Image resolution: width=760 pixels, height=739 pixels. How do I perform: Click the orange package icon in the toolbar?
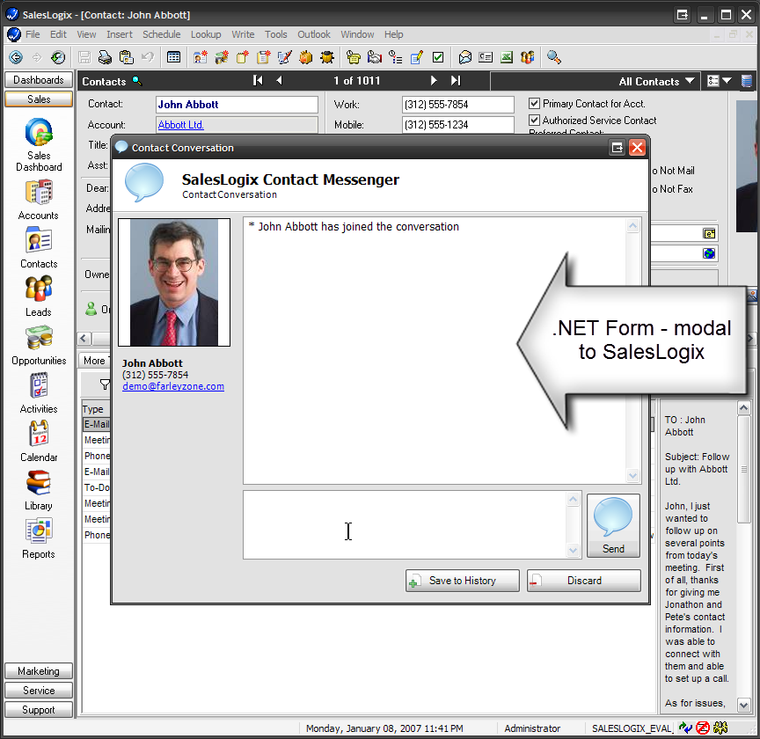pyautogui.click(x=306, y=57)
